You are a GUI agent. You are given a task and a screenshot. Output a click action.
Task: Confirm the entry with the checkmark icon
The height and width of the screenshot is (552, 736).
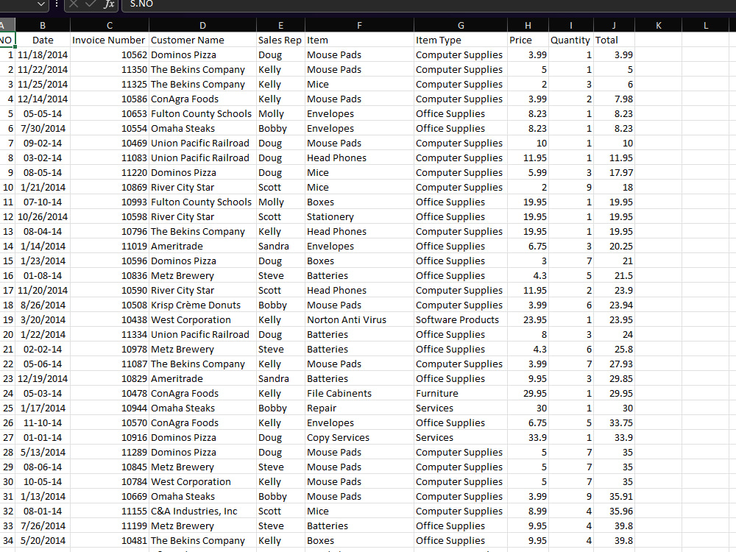(x=91, y=4)
